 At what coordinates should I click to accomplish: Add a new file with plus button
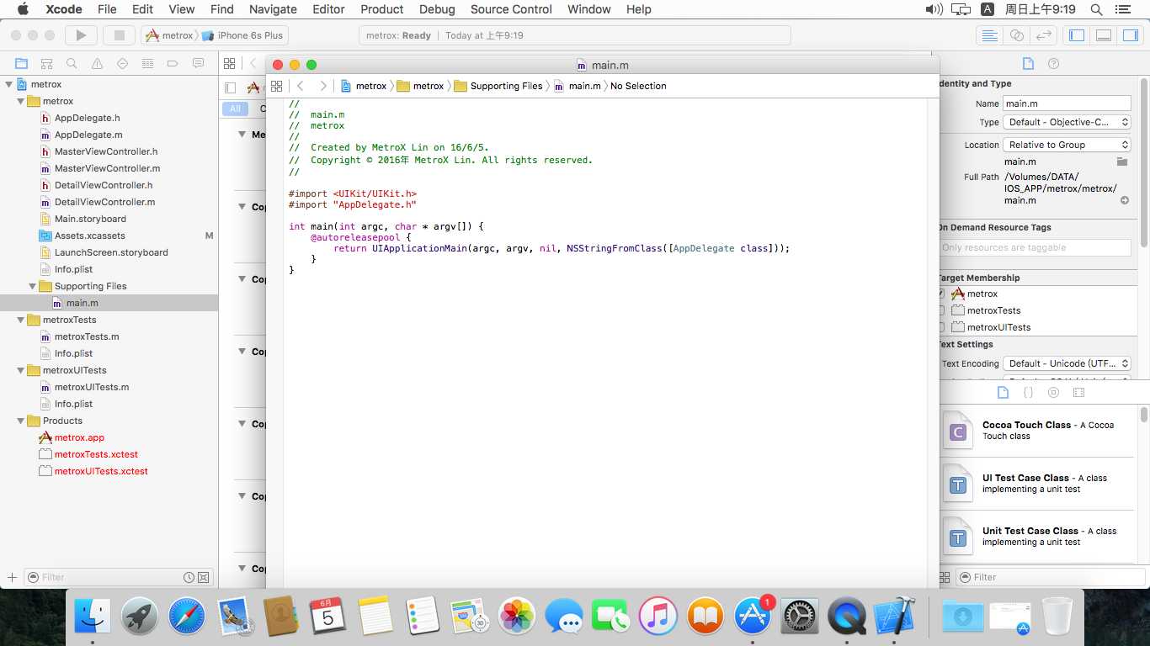(12, 577)
